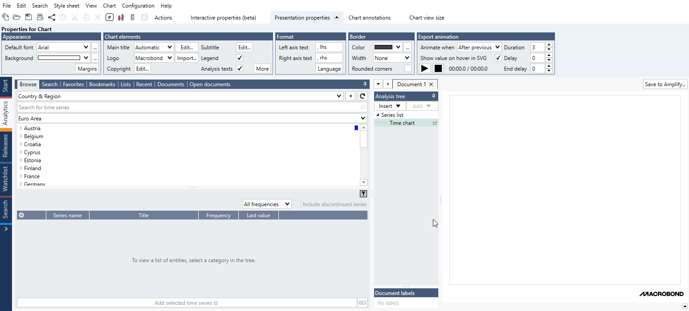Screen dimensions: 689x311
Task: Open the Chart menu
Action: click(109, 6)
